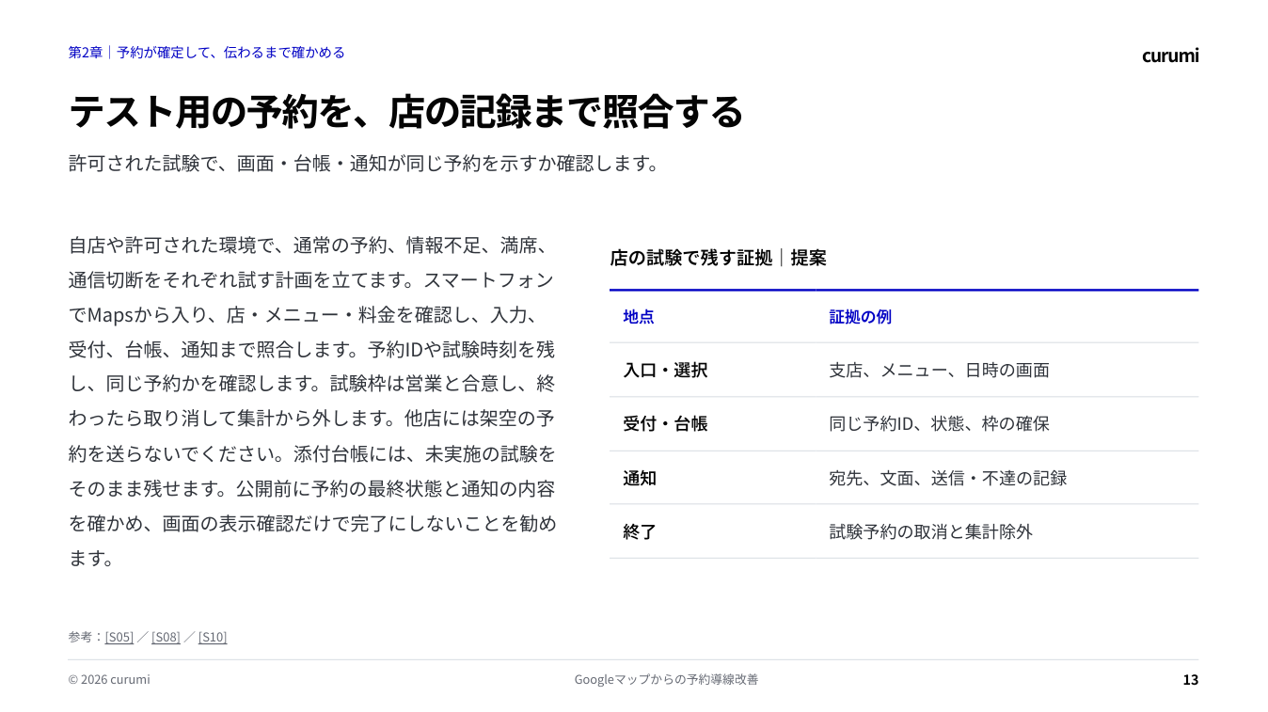Viewport: 1268px width, 712px height.
Task: Select the 入口・選択 table row label
Action: click(665, 371)
